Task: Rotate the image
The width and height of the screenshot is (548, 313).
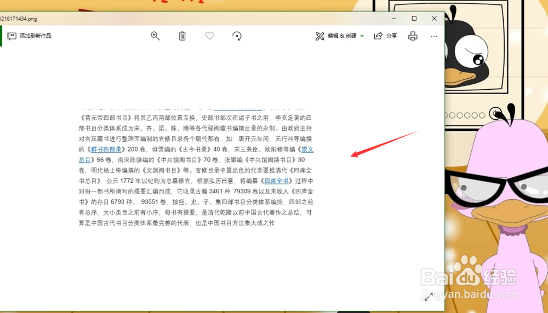Action: [x=237, y=36]
